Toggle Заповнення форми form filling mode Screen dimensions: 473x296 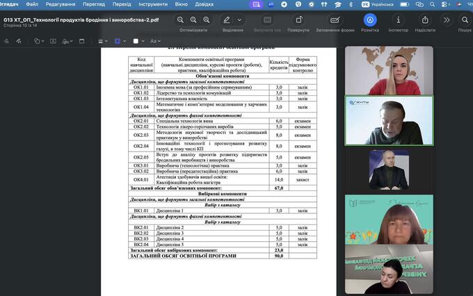[x=336, y=20]
